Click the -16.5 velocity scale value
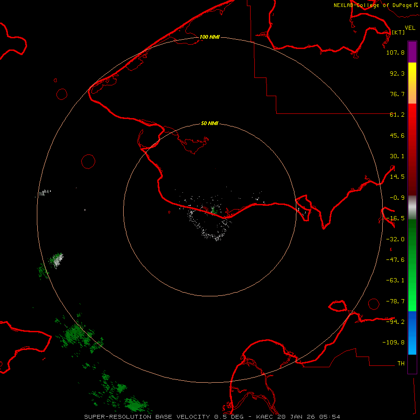Screen dimensions: 420x420 [395, 218]
